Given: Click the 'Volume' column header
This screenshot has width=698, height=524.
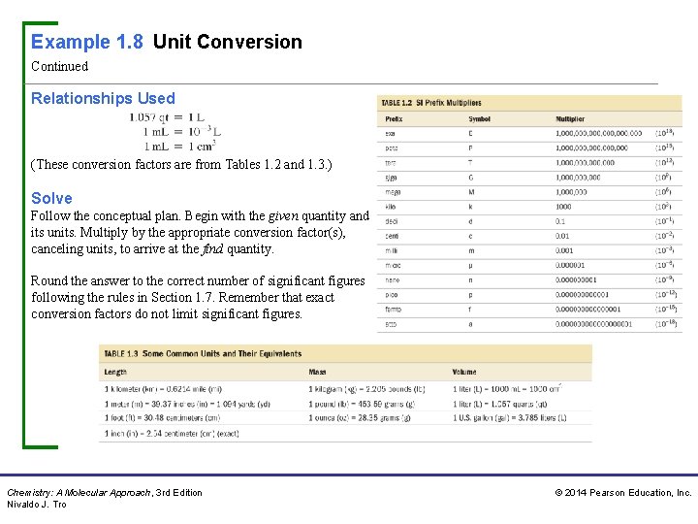Looking at the screenshot, I should tap(464, 372).
